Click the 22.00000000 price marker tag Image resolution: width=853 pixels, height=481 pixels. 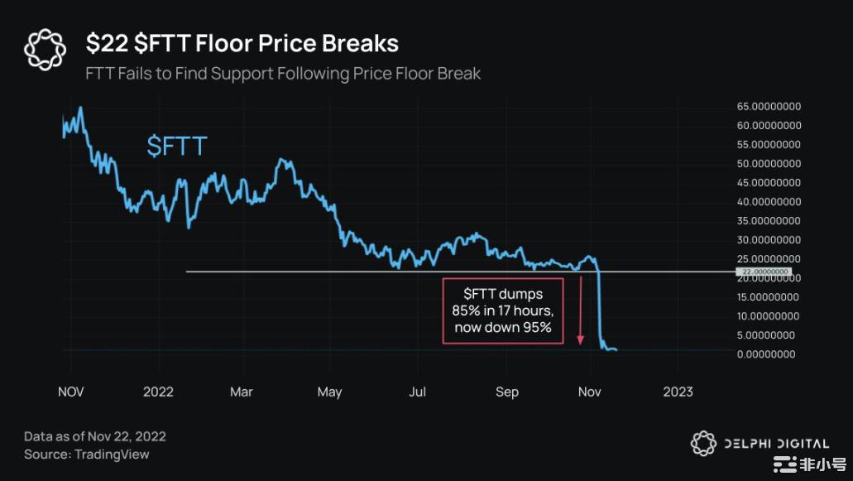pos(763,272)
